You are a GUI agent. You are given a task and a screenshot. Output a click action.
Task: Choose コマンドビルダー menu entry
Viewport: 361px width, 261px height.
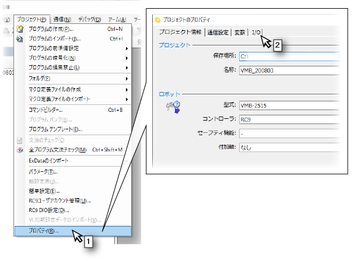(x=45, y=110)
